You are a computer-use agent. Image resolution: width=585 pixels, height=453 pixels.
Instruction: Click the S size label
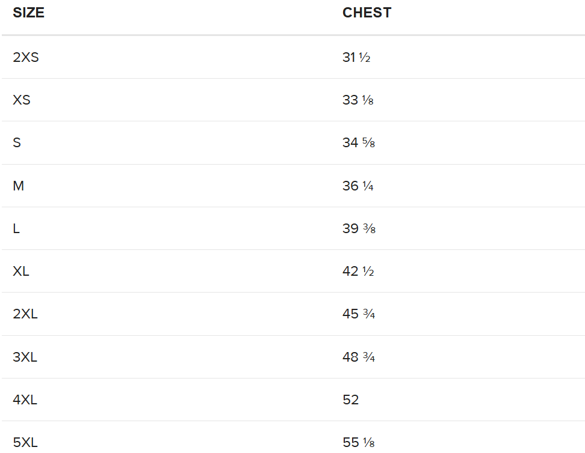tap(17, 143)
